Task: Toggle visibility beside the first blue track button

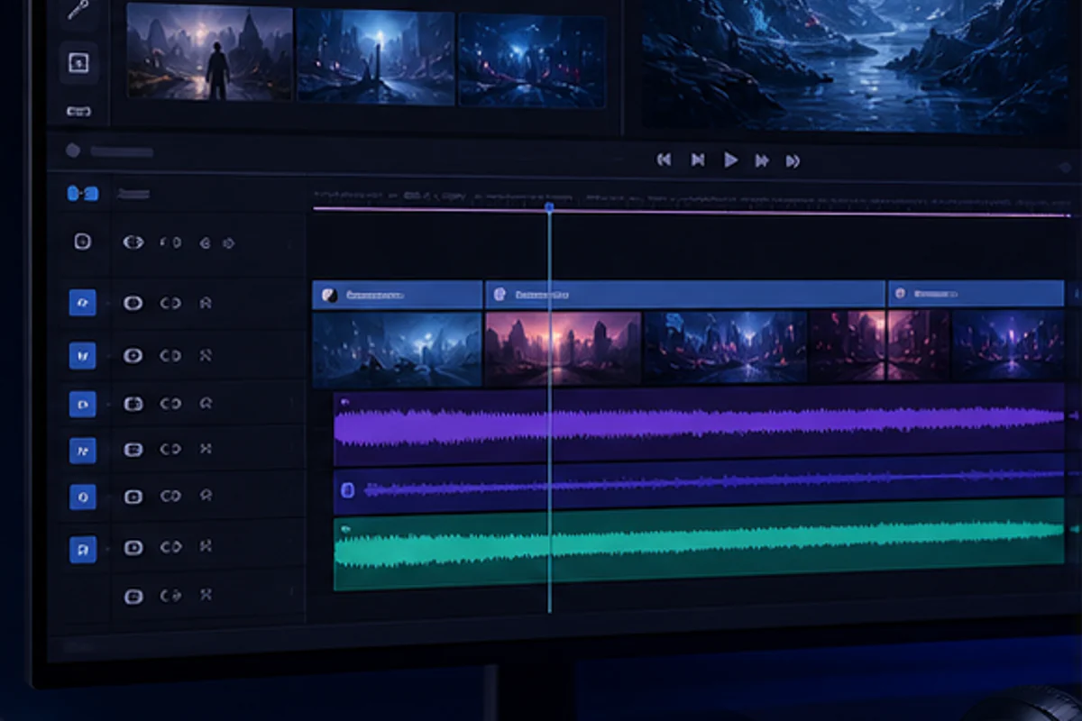Action: [x=133, y=303]
